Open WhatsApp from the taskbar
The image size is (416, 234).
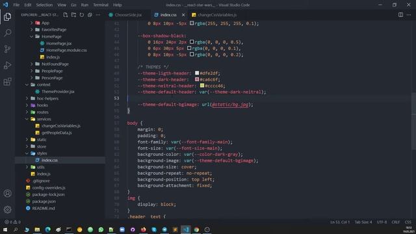click(101, 229)
